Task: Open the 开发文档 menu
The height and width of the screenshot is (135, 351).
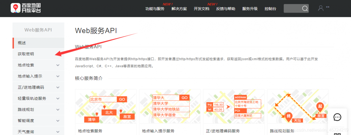Action: 202,9
